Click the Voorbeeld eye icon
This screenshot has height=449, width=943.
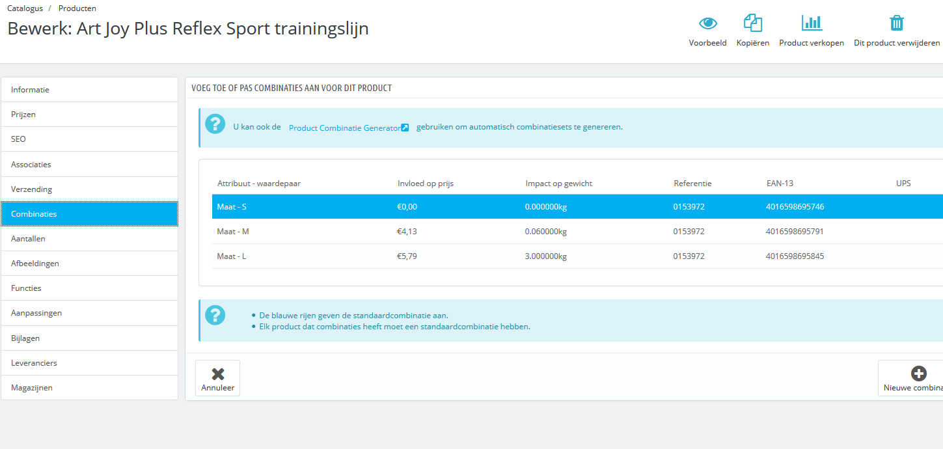point(708,23)
